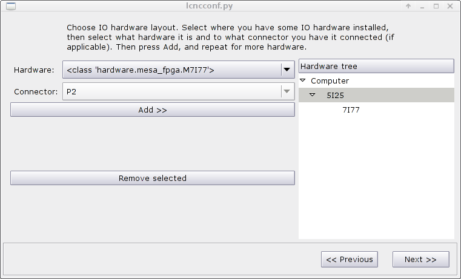
Task: Maximize the lcncconf.py window
Action: [436, 6]
